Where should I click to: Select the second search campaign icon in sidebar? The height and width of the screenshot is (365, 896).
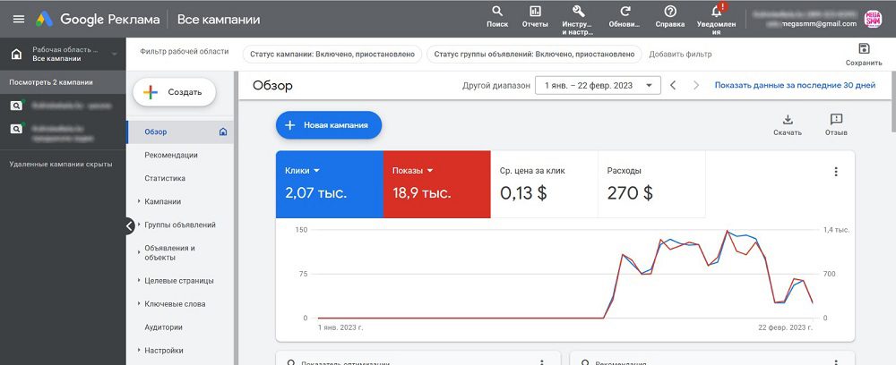[16, 129]
